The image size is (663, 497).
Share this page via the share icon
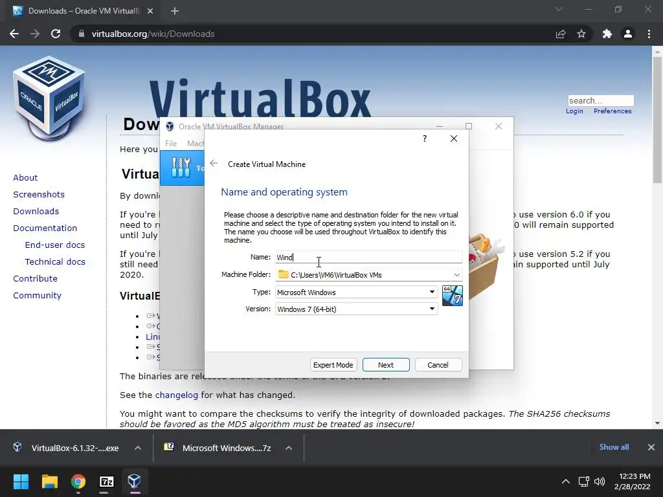pyautogui.click(x=561, y=34)
